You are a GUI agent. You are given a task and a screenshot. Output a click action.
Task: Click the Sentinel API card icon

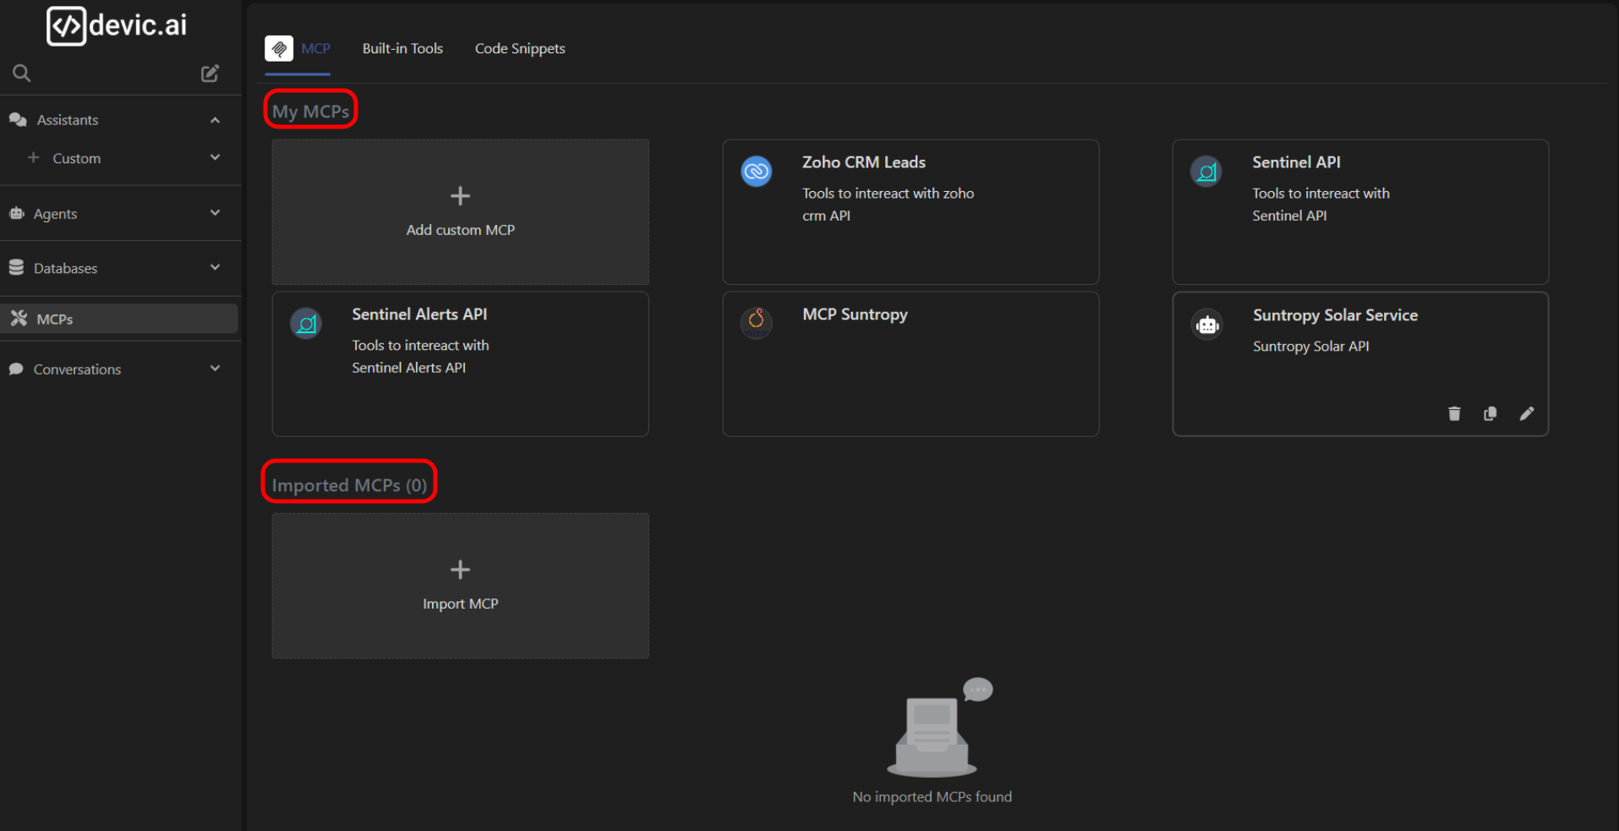1206,172
